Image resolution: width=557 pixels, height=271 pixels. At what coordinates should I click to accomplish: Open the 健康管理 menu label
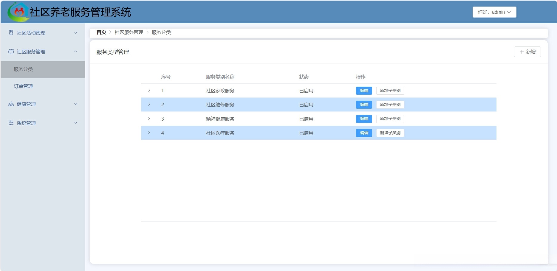26,104
